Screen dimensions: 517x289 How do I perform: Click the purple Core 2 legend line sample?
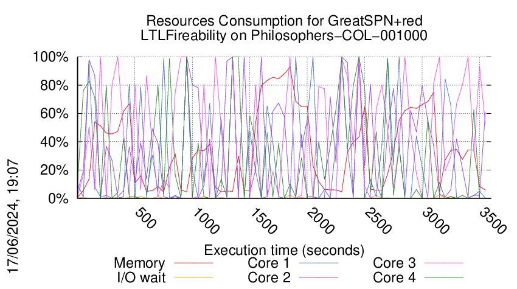[319, 277]
